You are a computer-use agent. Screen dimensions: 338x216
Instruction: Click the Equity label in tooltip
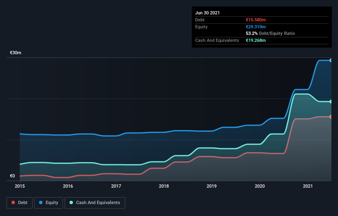pyautogui.click(x=201, y=27)
